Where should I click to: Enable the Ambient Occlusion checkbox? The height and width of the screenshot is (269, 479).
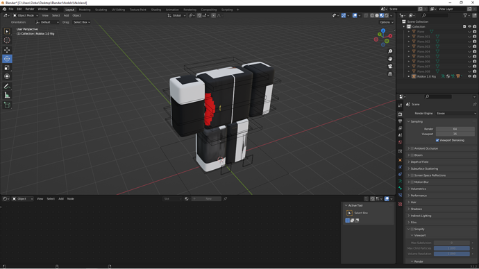click(x=412, y=148)
